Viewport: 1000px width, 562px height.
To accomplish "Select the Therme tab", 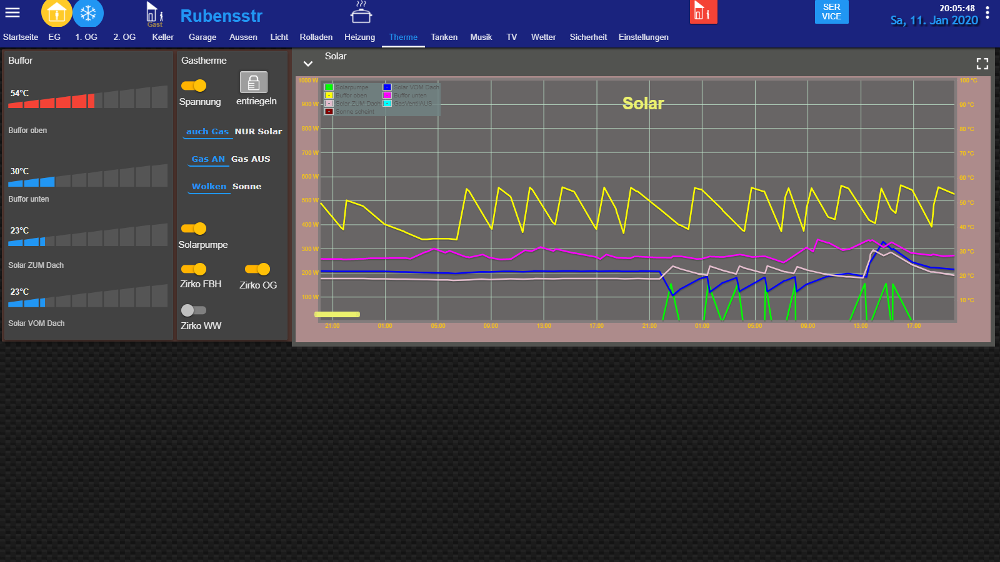I will [403, 37].
